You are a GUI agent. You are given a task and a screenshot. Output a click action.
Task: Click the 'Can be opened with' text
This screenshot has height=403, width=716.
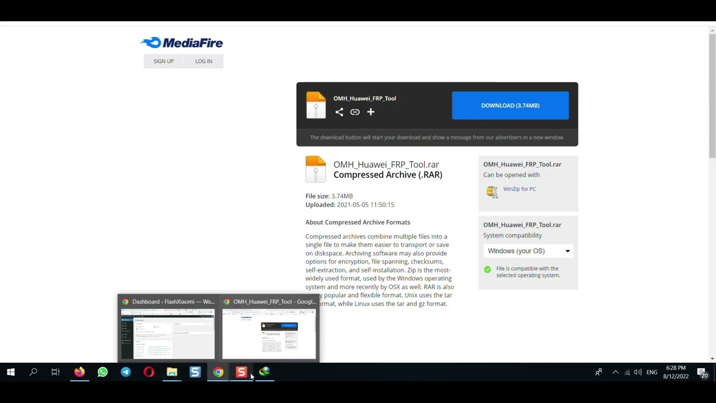click(x=511, y=175)
